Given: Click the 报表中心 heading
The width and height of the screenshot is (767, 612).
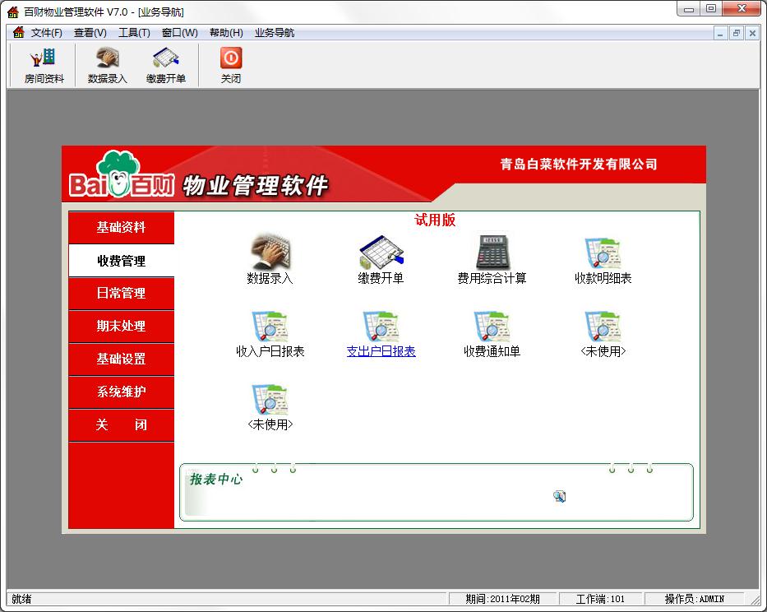Looking at the screenshot, I should pos(215,479).
